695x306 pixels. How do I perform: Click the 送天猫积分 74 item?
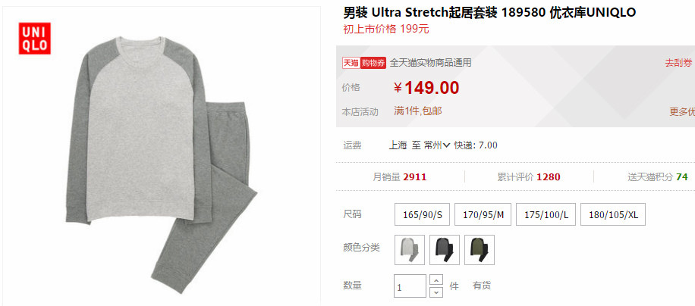[x=657, y=177]
